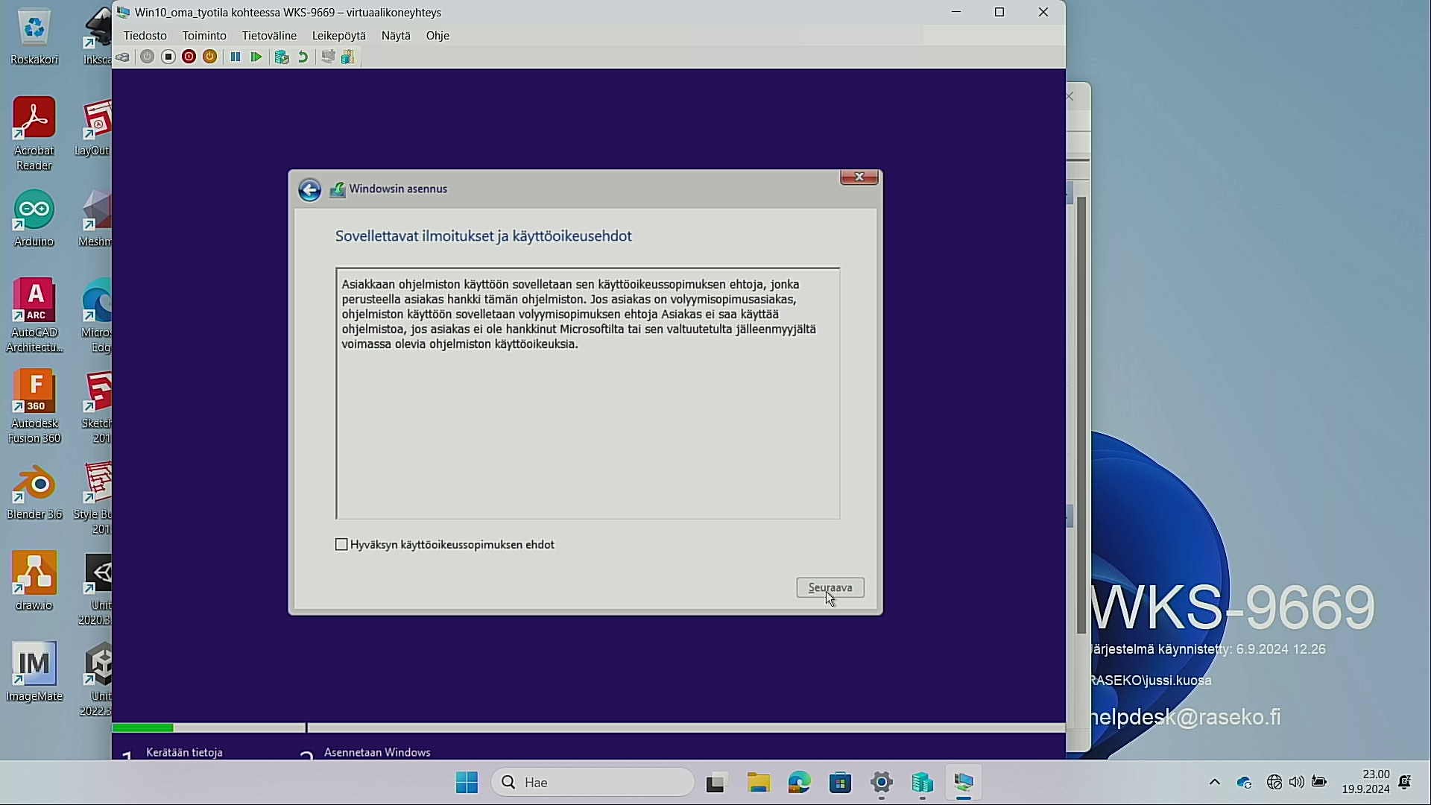The height and width of the screenshot is (805, 1431).
Task: Select the Autodesk Fusion 360 shortcut
Action: point(34,407)
